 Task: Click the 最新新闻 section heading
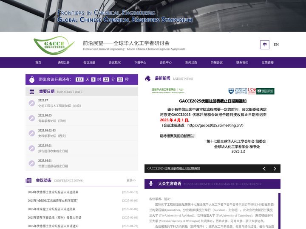(x=162, y=78)
